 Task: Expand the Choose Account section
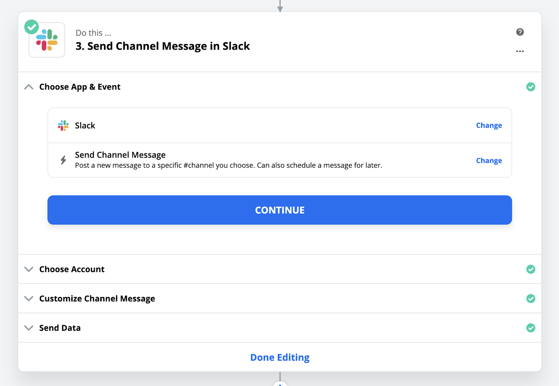[29, 269]
